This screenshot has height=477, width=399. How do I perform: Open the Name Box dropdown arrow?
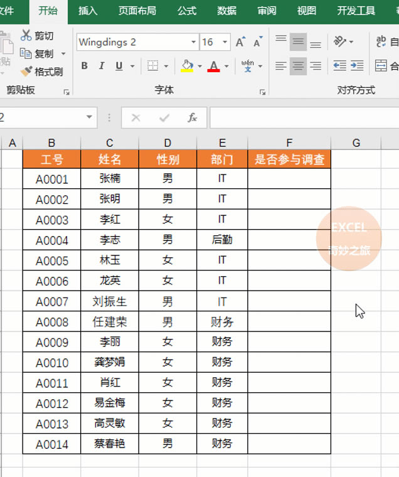89,117
